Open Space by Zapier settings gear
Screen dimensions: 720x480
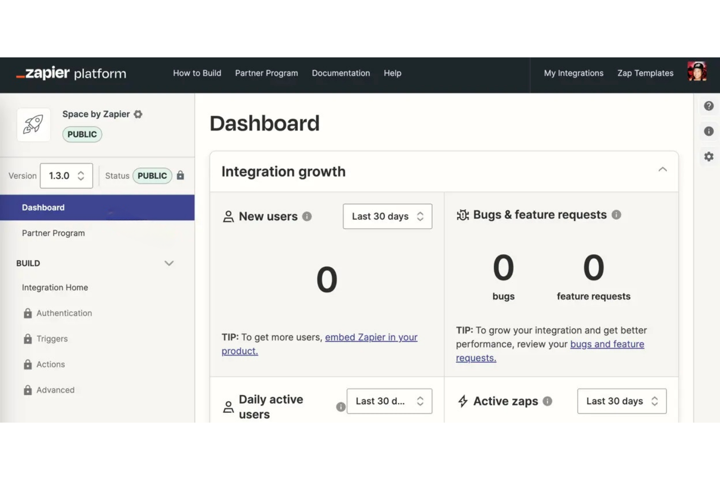coord(138,114)
